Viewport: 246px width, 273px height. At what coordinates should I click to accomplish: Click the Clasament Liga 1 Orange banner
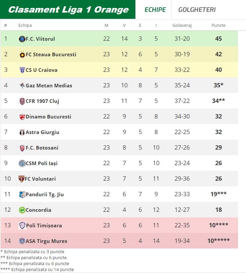[68, 9]
